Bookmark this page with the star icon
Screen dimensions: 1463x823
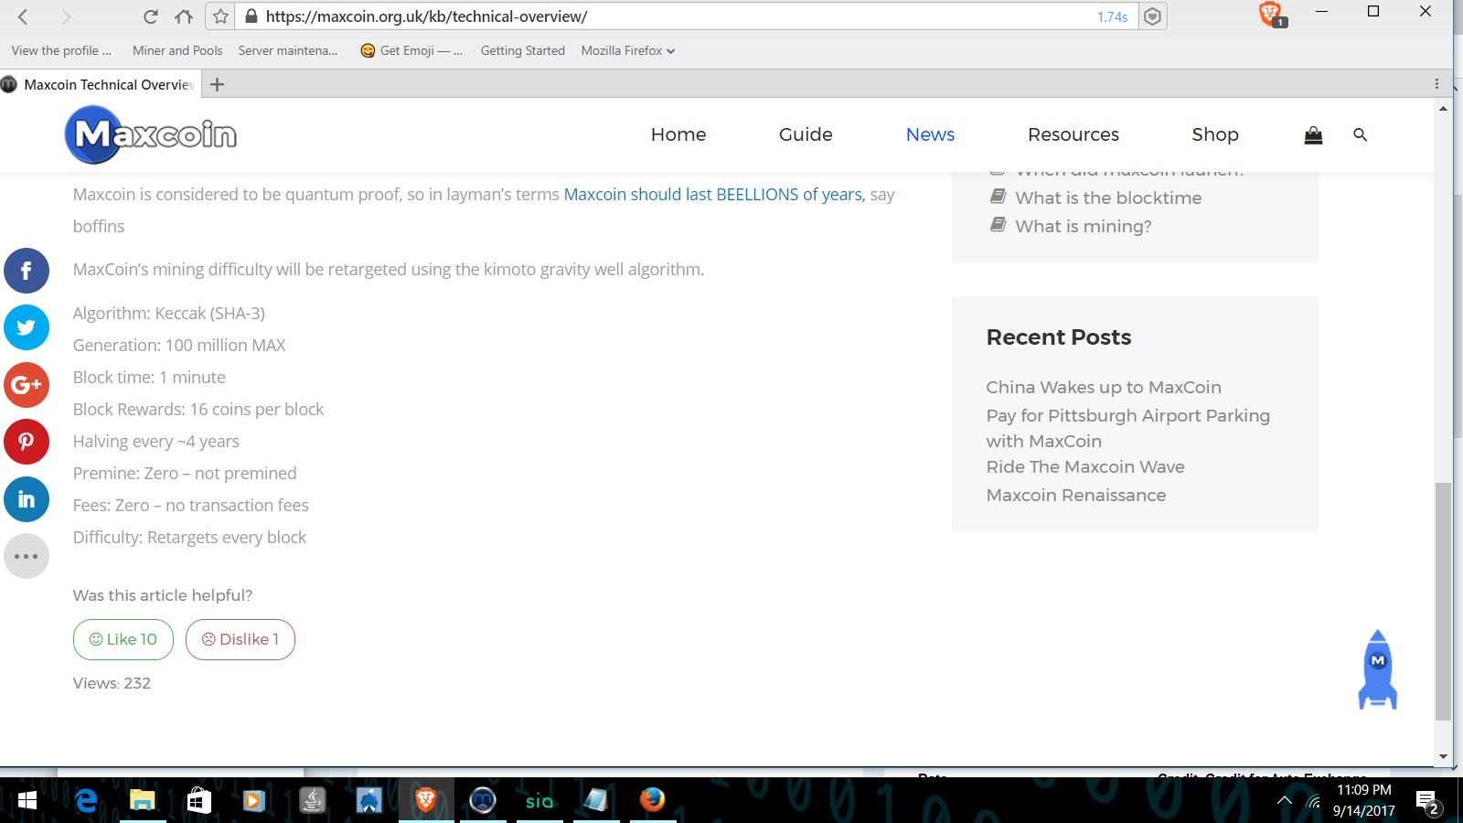[x=220, y=16]
